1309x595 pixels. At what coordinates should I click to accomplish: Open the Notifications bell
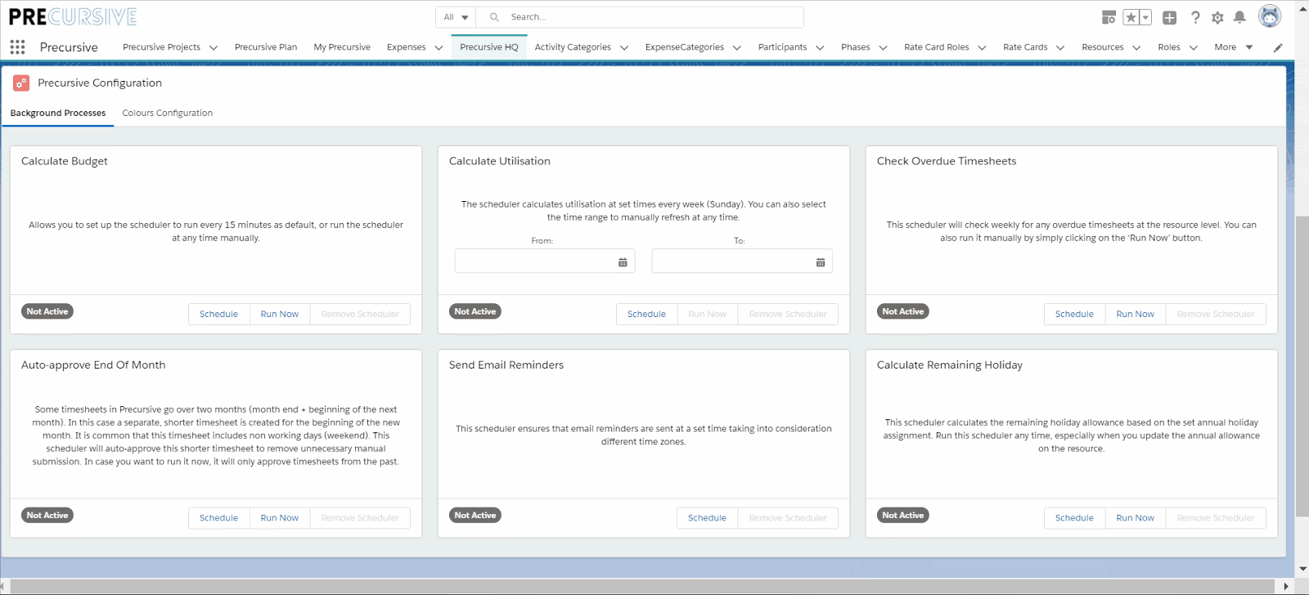tap(1239, 17)
